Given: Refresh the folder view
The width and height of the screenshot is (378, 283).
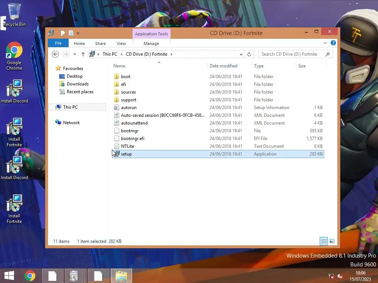Looking at the screenshot, I should [x=249, y=54].
